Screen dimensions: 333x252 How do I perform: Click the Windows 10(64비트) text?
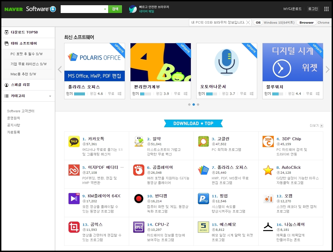tap(279, 23)
